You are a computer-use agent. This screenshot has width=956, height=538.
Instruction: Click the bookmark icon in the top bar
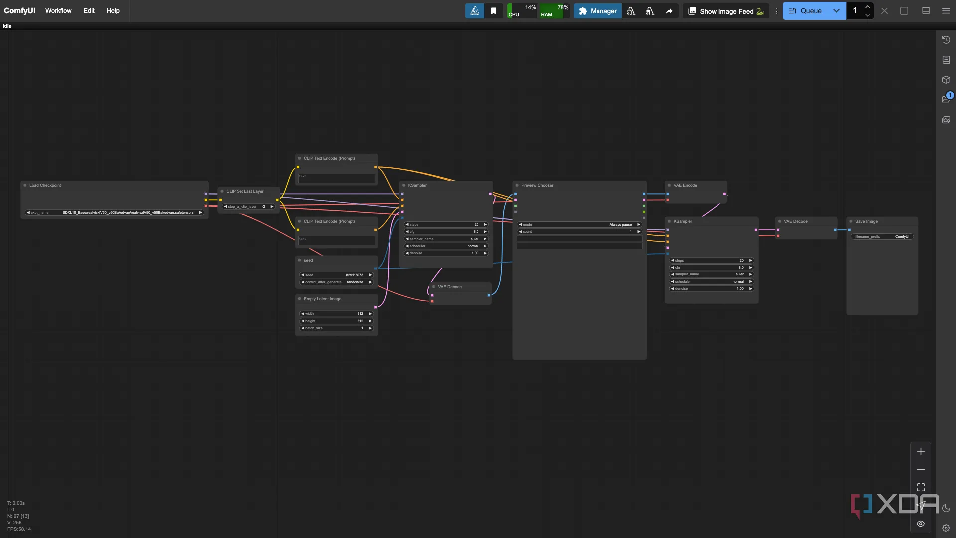point(493,11)
